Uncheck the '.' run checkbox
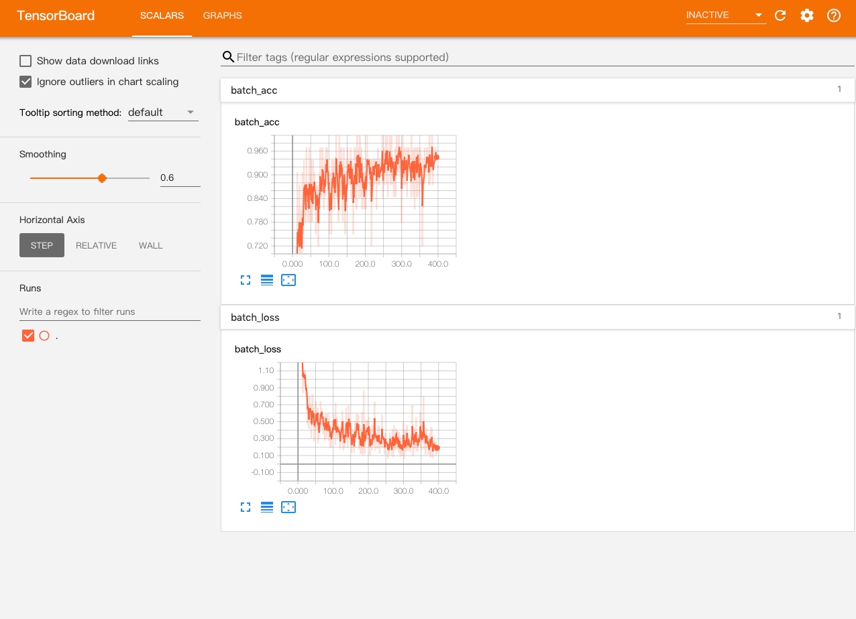 coord(28,336)
